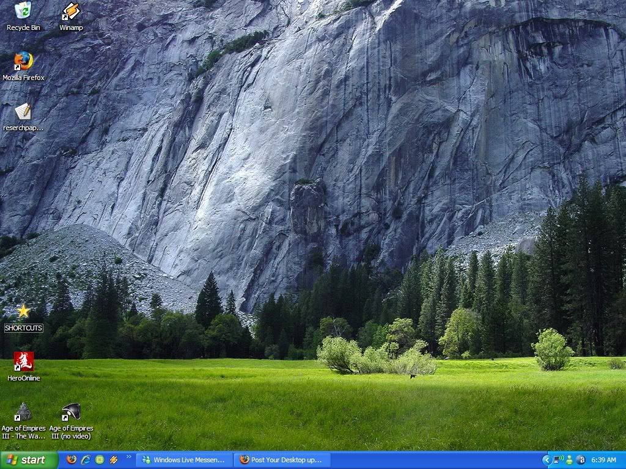The width and height of the screenshot is (626, 469).
Task: Switch to Windows Live Messenger taskbar button
Action: 184,460
